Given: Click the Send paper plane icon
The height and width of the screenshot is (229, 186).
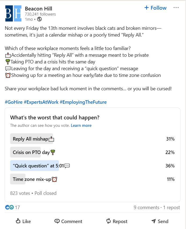Looking at the screenshot, I should 153,221.
